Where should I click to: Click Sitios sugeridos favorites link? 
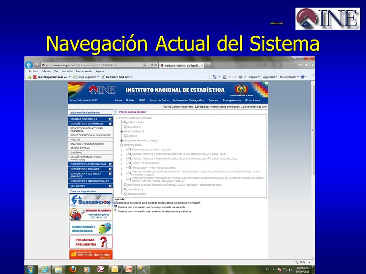(x=86, y=77)
